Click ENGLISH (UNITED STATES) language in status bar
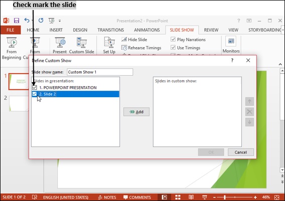Image resolution: width=285 pixels, height=201 pixels. point(66,197)
